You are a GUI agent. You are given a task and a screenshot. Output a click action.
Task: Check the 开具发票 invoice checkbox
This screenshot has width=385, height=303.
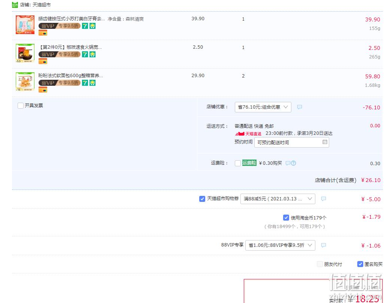(x=21, y=106)
